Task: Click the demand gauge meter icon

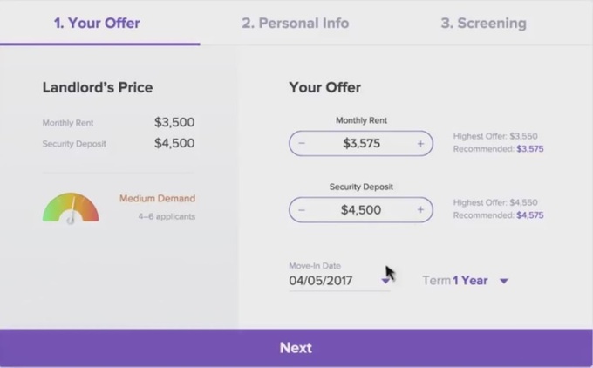Action: tap(71, 208)
